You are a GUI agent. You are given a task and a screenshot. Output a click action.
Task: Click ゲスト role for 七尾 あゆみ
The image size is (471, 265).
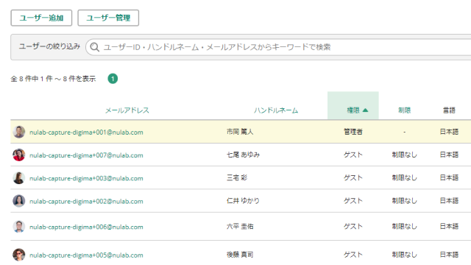[x=353, y=155]
